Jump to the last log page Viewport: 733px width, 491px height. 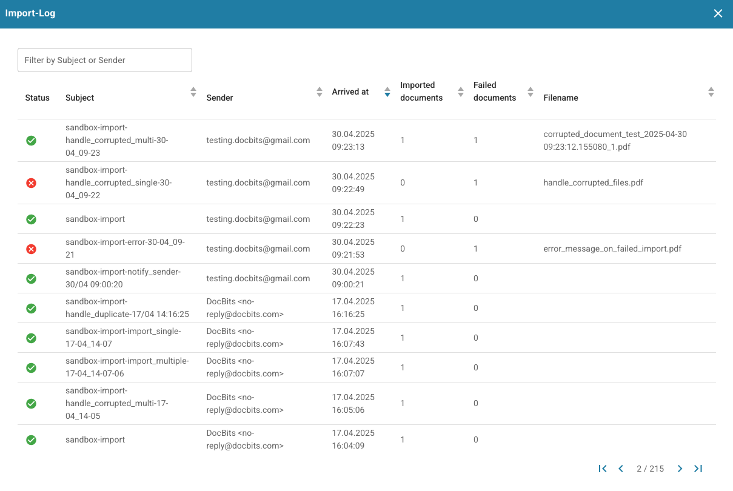[698, 469]
